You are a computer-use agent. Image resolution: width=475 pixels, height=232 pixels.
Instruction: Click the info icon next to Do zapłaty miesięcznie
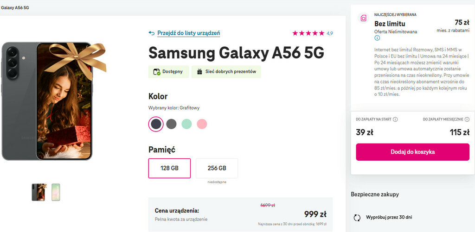tap(467, 119)
